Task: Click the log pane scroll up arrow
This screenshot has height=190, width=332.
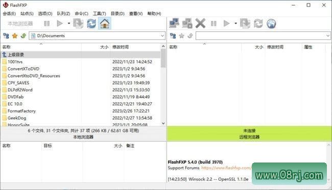Action: pos(328,145)
